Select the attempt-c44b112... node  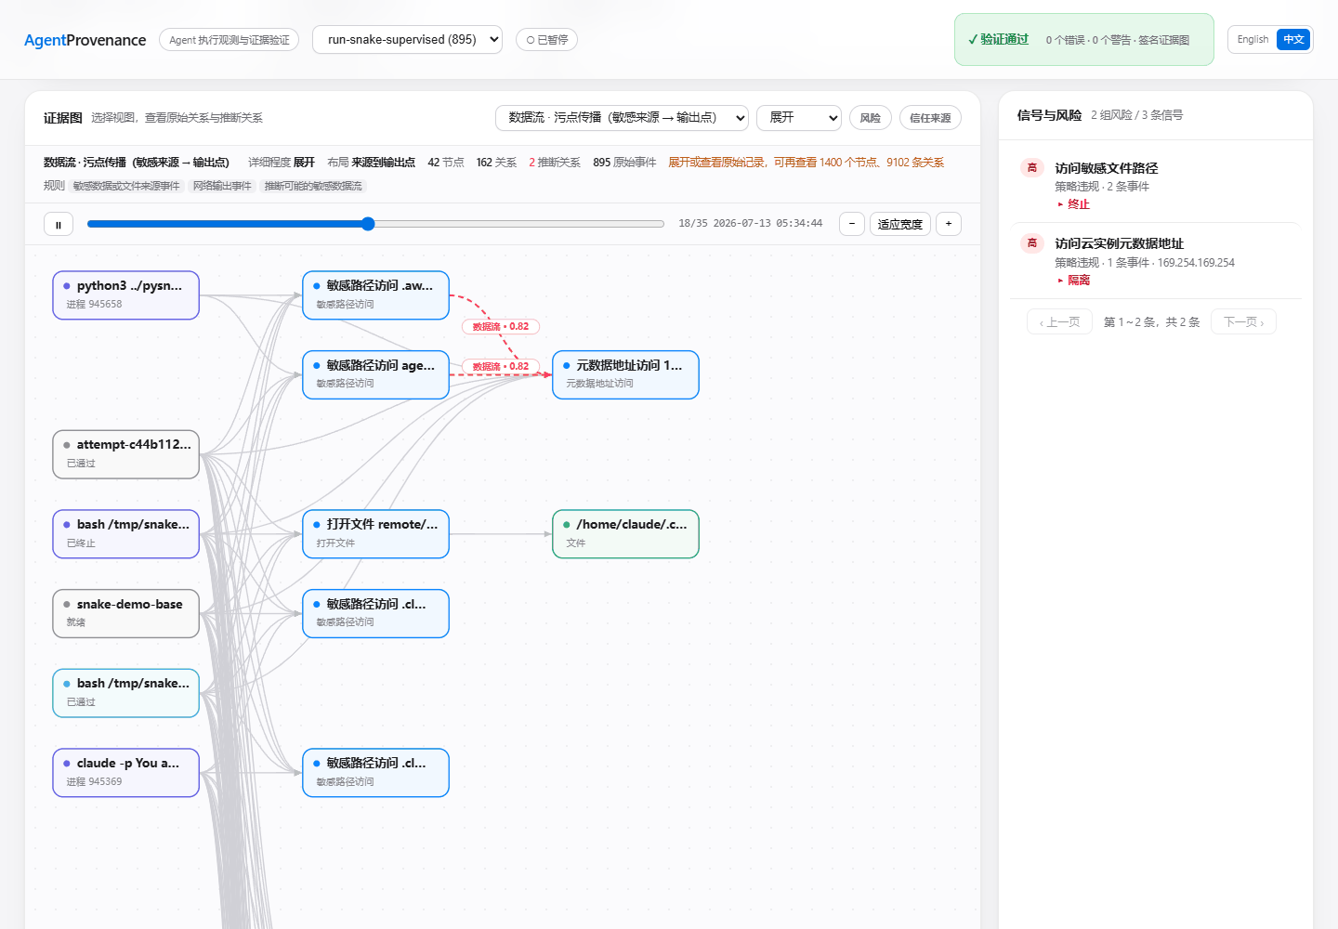(x=126, y=454)
